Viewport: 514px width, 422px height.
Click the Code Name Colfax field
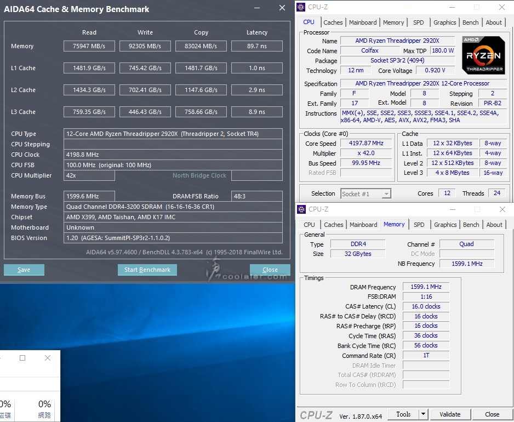click(369, 50)
